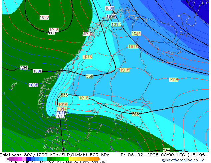The width and height of the screenshot is (211, 163).
Task: Click the black 544 label below 1018
Action: (51, 33)
